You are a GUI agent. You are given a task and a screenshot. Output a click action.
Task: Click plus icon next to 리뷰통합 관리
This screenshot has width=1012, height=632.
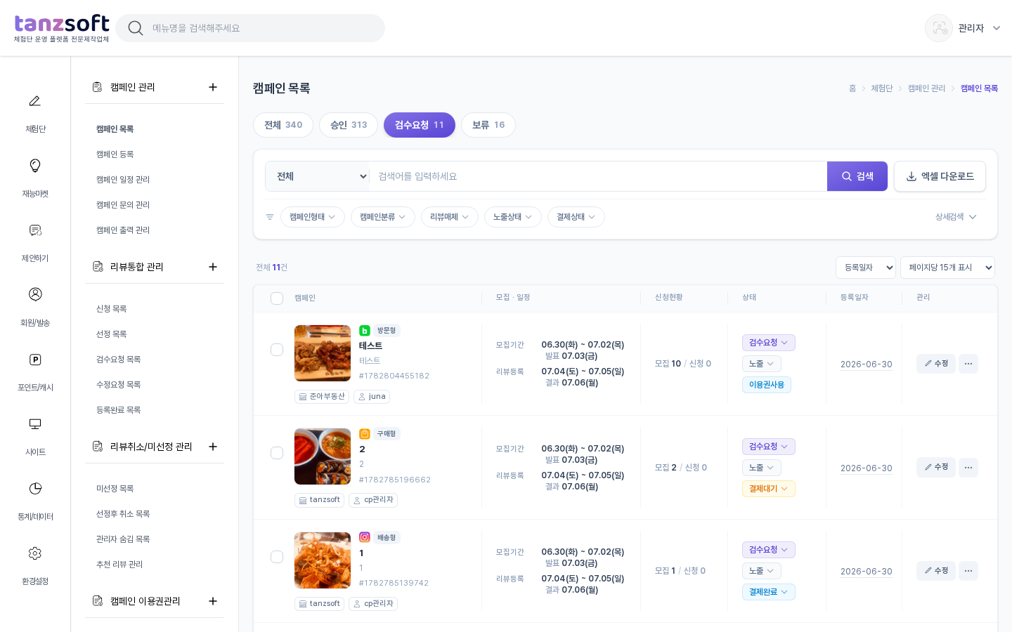coord(213,267)
